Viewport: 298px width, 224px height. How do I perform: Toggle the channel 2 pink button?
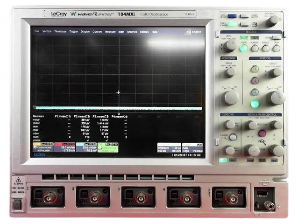click(255, 81)
